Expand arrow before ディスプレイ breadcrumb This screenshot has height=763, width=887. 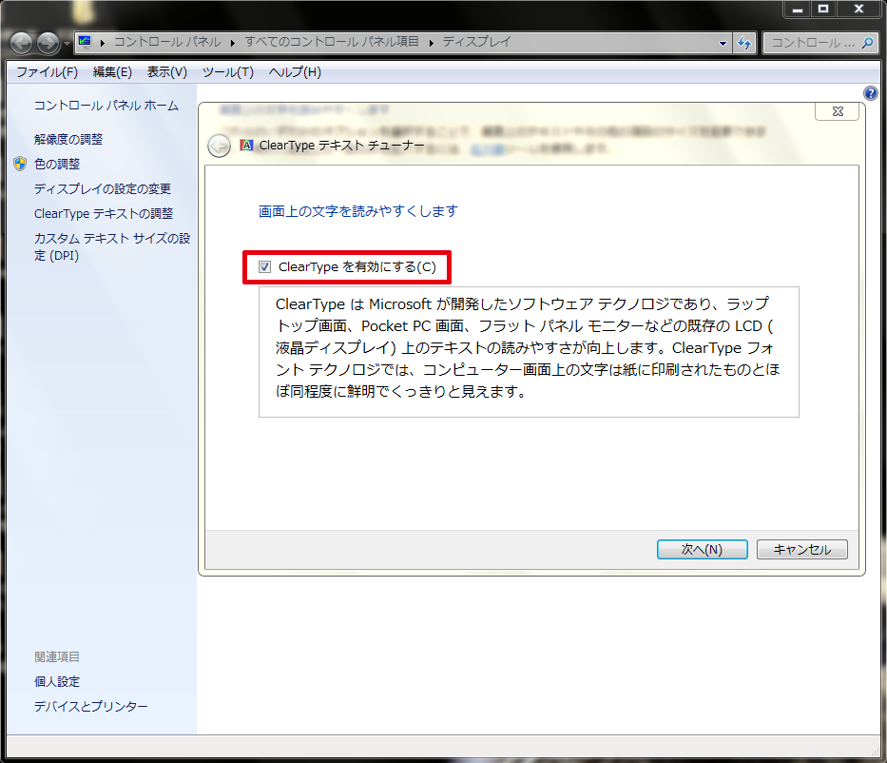point(431,43)
